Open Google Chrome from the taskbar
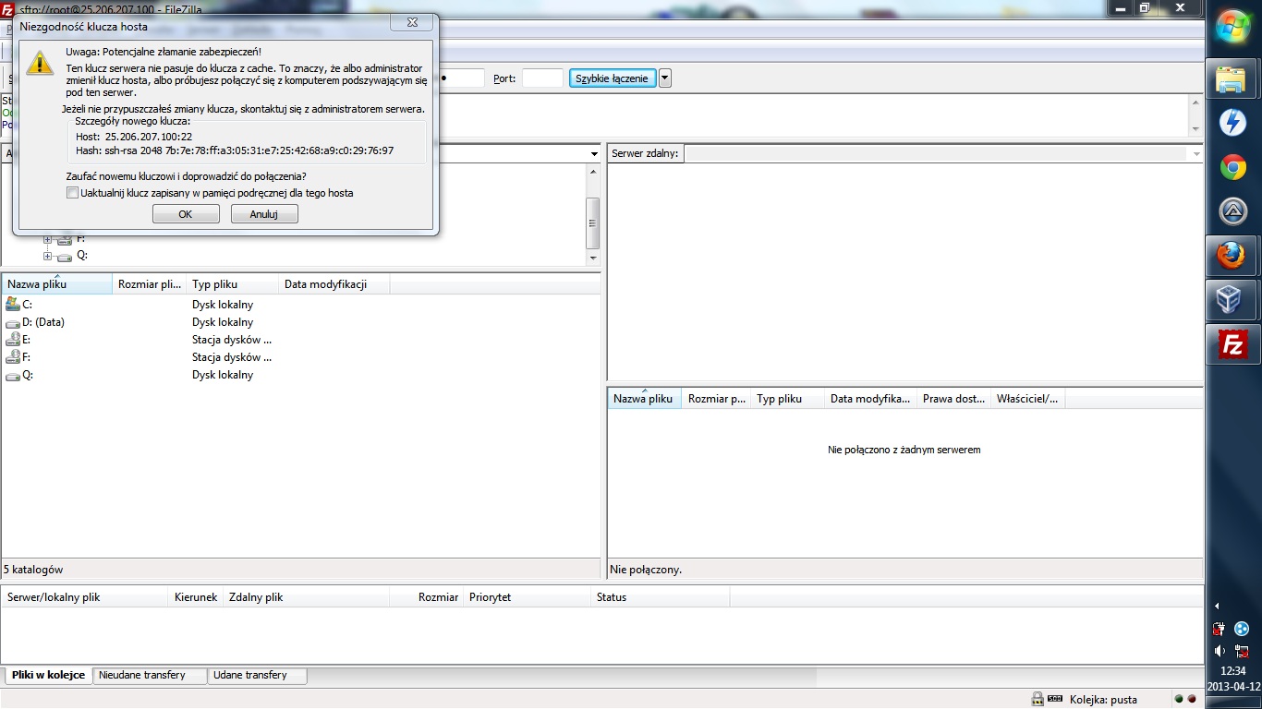Viewport: 1262px width, 709px height. click(x=1232, y=167)
